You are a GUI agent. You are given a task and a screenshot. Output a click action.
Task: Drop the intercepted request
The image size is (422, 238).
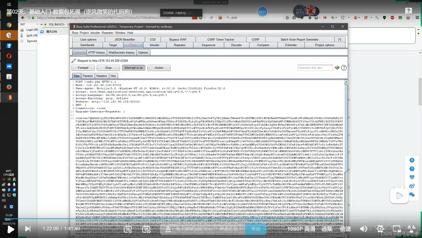(x=108, y=68)
